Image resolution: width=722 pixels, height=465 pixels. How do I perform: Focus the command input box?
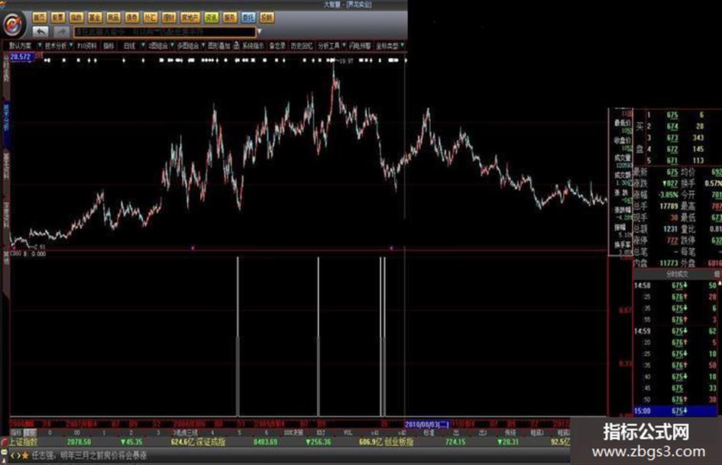tap(164, 32)
